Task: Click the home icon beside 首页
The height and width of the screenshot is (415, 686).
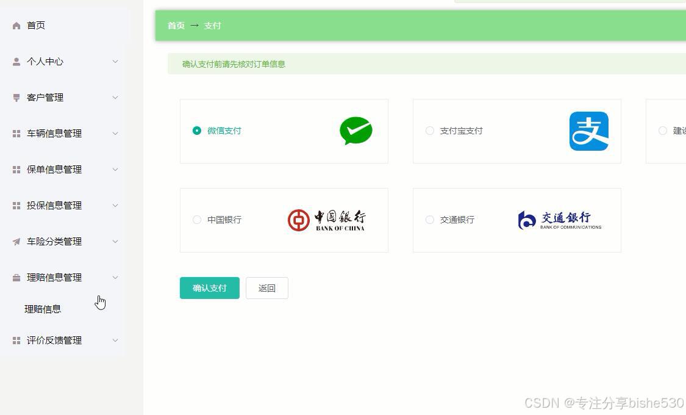Action: pyautogui.click(x=16, y=26)
